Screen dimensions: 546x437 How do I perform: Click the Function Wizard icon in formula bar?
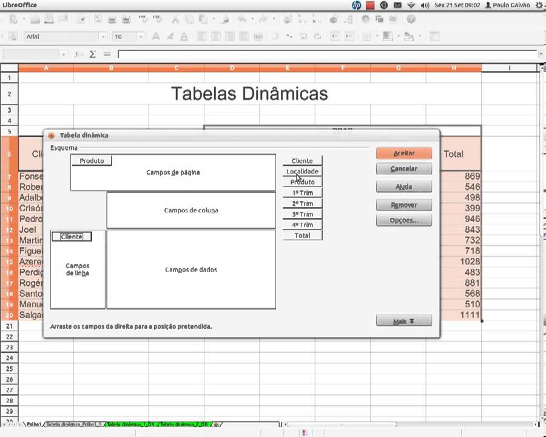(x=79, y=55)
